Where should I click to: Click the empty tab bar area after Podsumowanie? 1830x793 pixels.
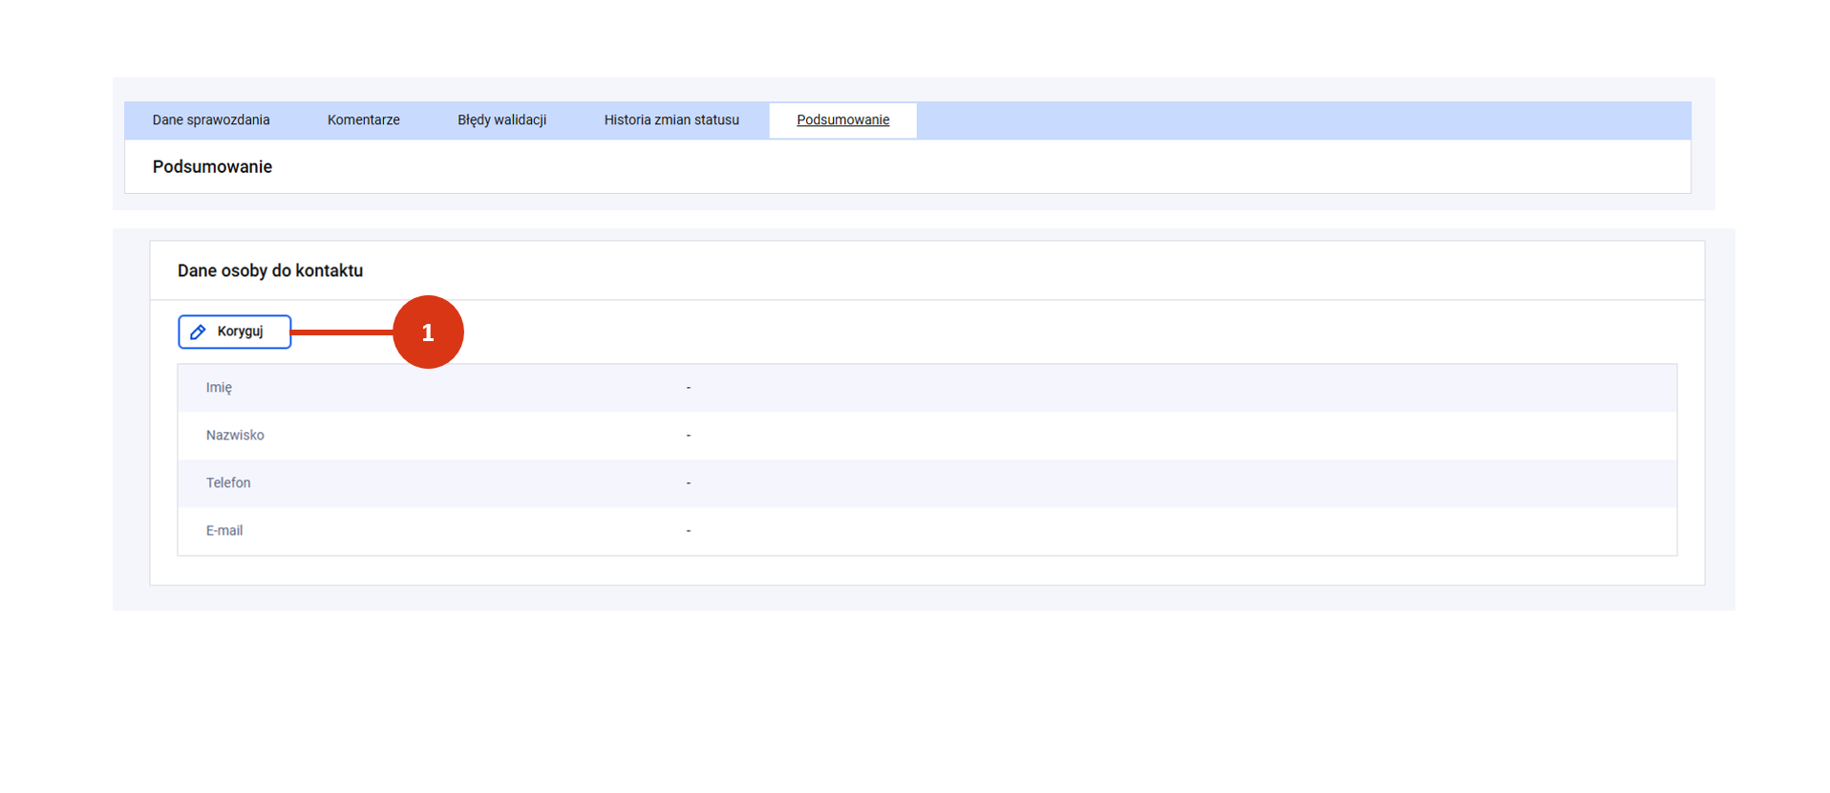point(1299,120)
